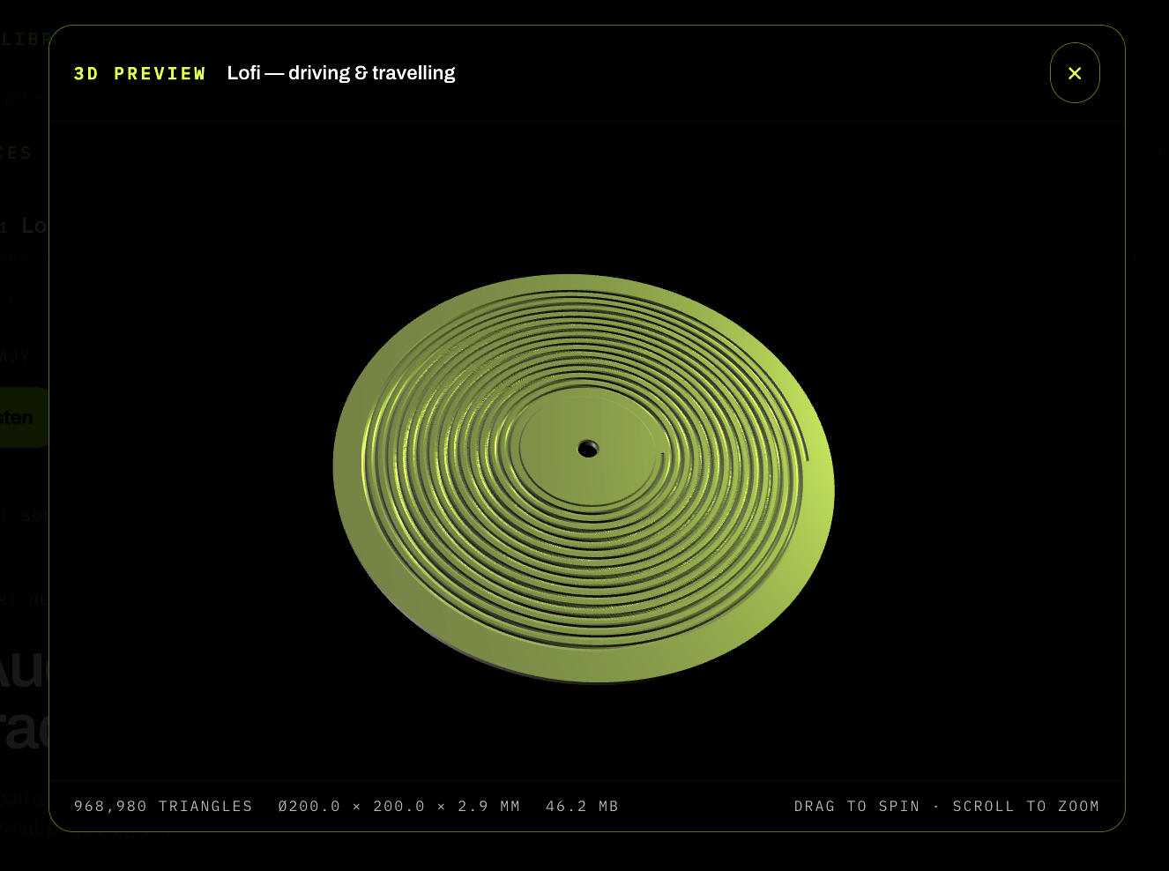Click the Ø200.0 × 200.0 × 2.9 MM dimensions
1169x871 pixels.
click(x=398, y=806)
